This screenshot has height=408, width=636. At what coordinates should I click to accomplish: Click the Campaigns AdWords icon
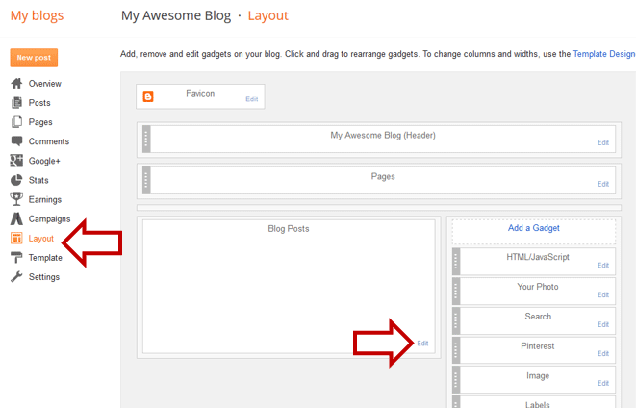click(x=16, y=218)
